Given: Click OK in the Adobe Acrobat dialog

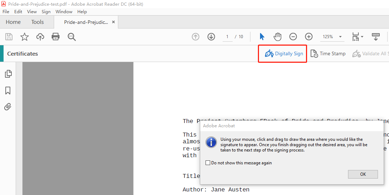Looking at the screenshot, I should point(363,174).
